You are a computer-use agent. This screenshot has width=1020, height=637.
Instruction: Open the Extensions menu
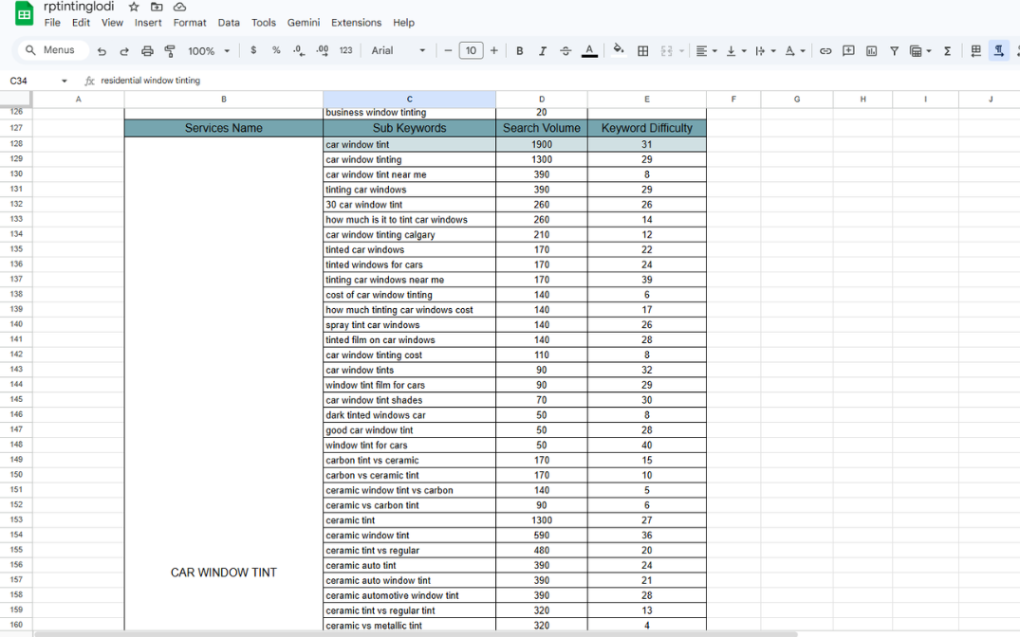point(356,23)
